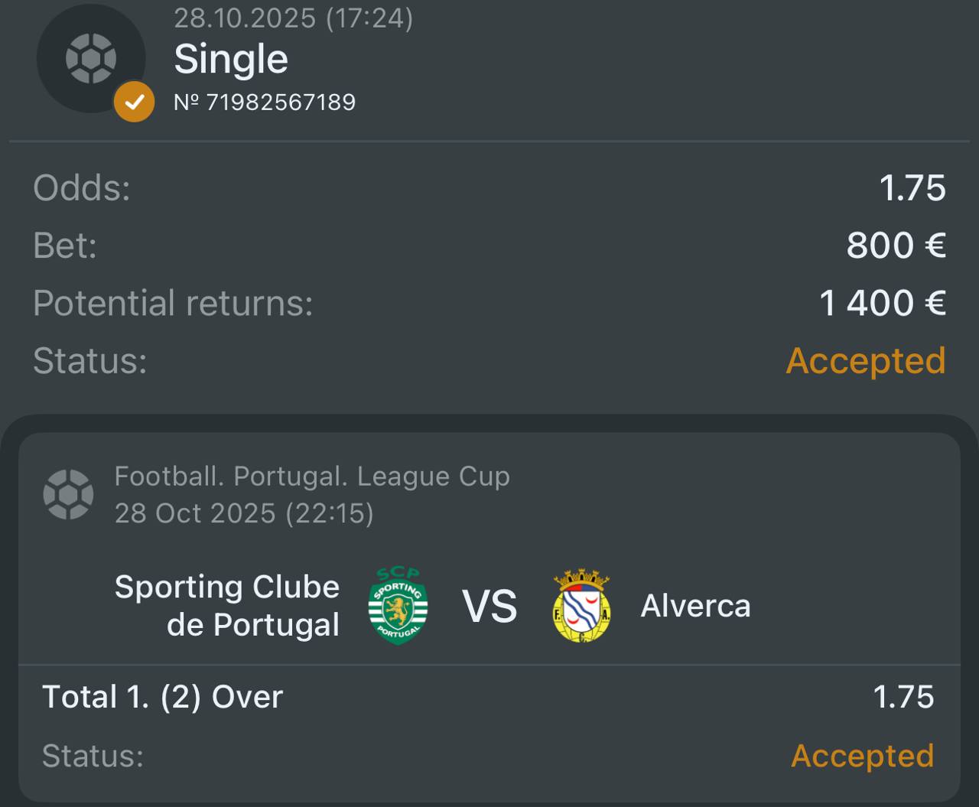Viewport: 979px width, 807px height.
Task: Click the 1.75 odds in the selection row
Action: (x=903, y=697)
